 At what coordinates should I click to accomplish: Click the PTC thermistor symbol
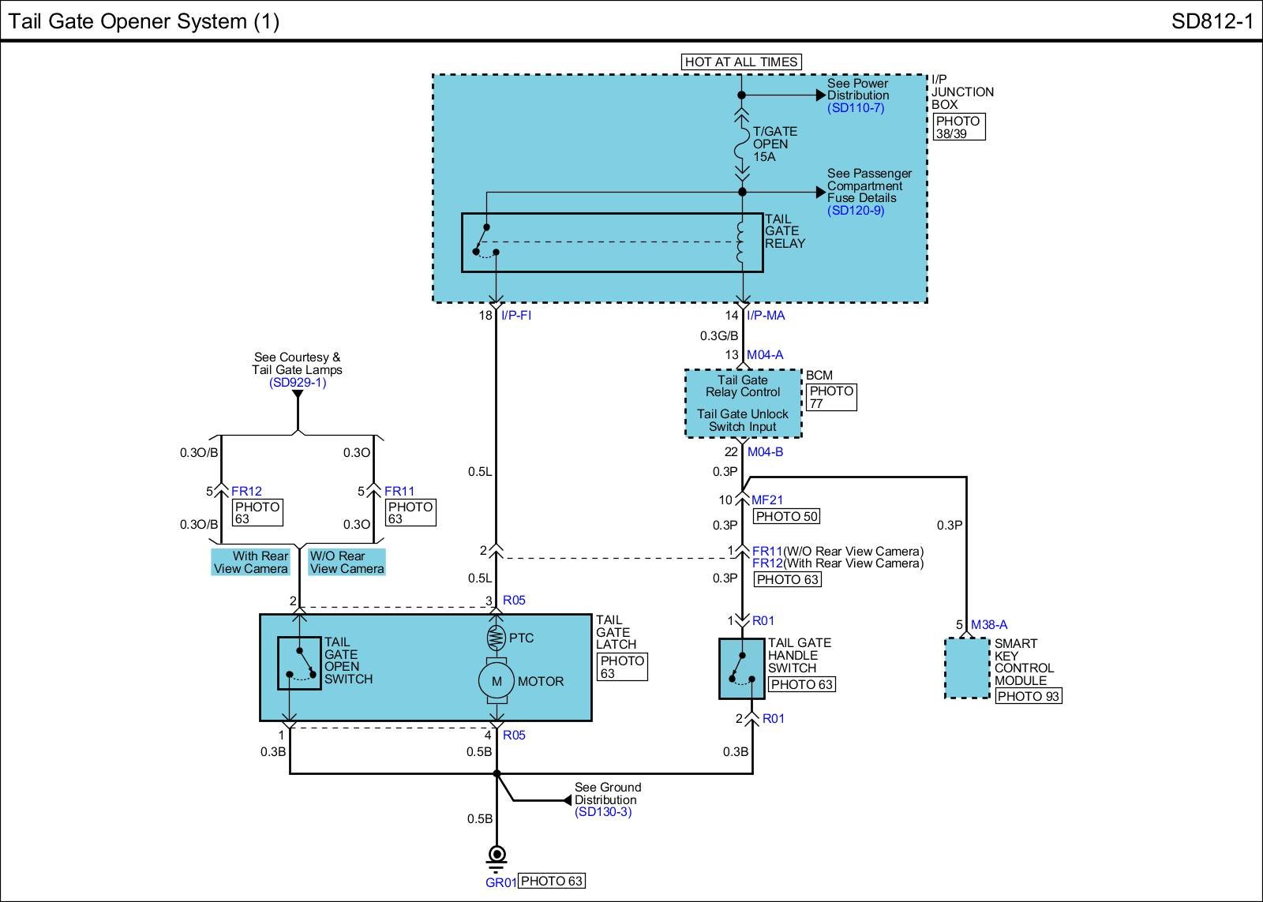pos(496,637)
